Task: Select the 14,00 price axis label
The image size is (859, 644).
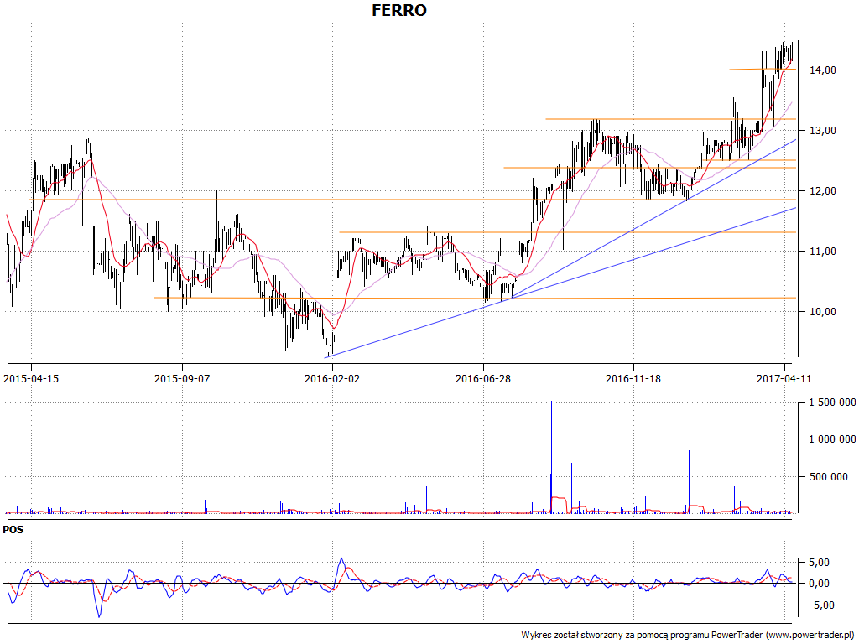Action: pos(824,70)
